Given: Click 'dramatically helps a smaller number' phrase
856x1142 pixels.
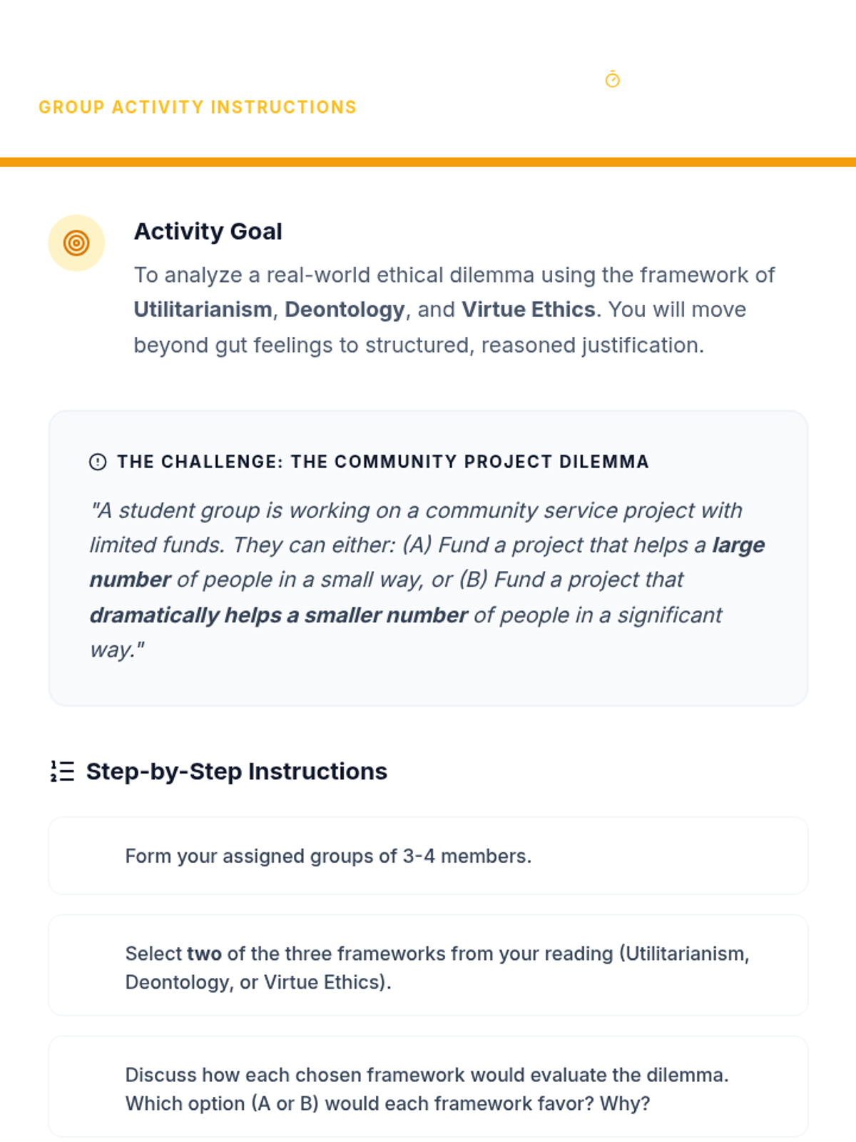Looking at the screenshot, I should [278, 615].
